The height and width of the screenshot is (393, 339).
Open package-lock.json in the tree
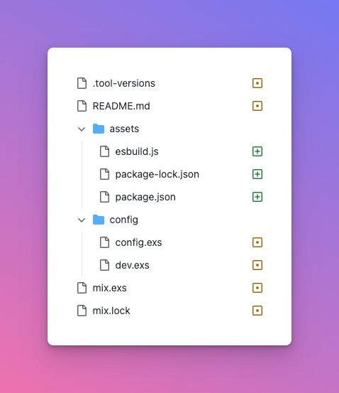181,174
